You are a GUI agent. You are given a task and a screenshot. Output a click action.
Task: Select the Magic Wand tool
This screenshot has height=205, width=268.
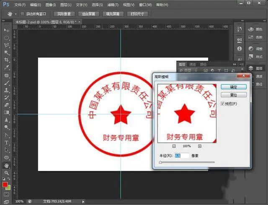pyautogui.click(x=6, y=52)
